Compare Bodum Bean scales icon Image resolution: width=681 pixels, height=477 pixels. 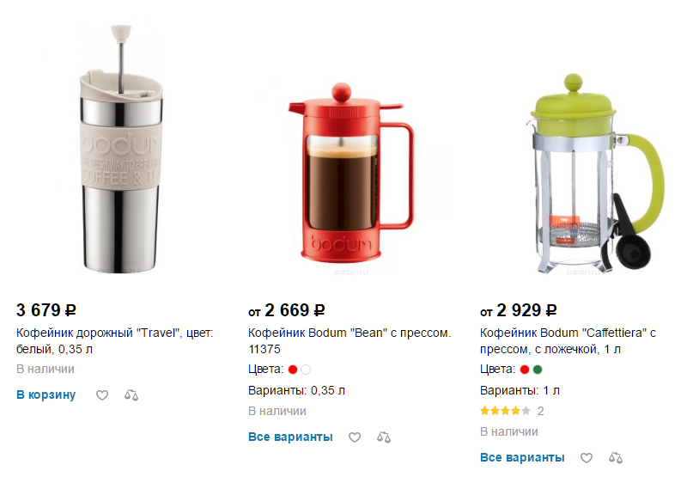[384, 437]
